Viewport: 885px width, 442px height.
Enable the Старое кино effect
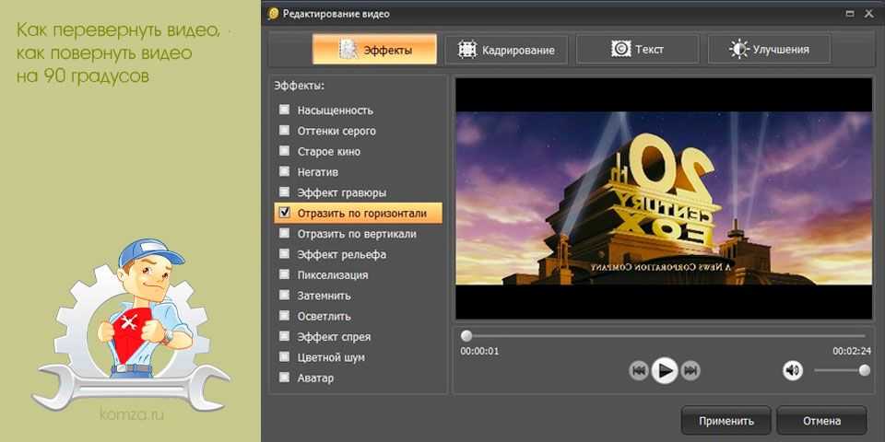[x=285, y=151]
